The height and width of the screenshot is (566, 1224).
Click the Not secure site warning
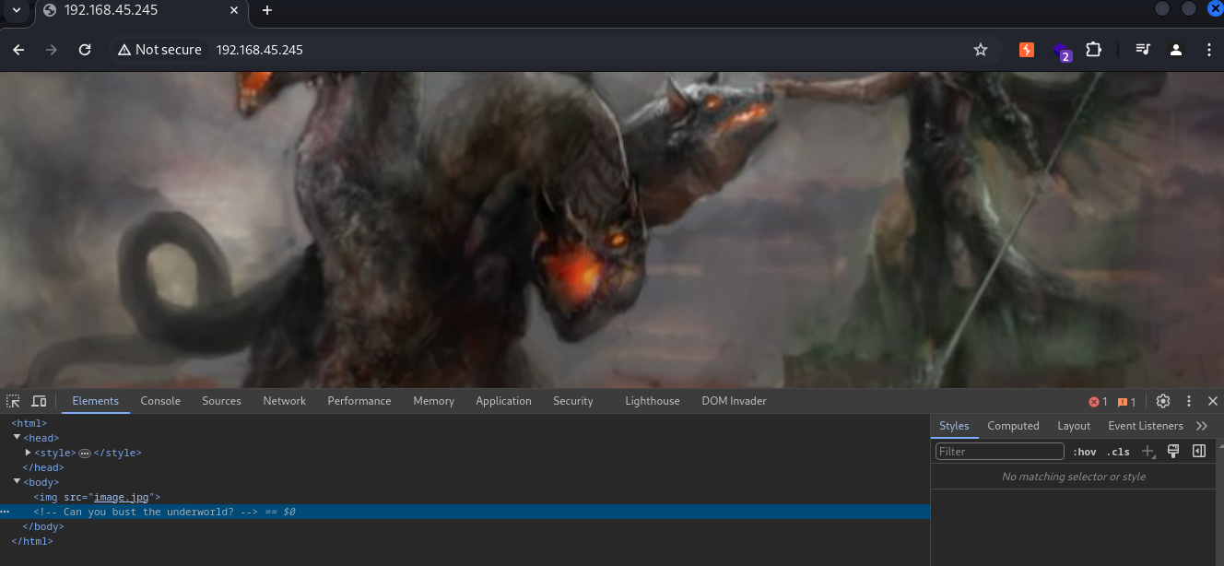tap(159, 50)
